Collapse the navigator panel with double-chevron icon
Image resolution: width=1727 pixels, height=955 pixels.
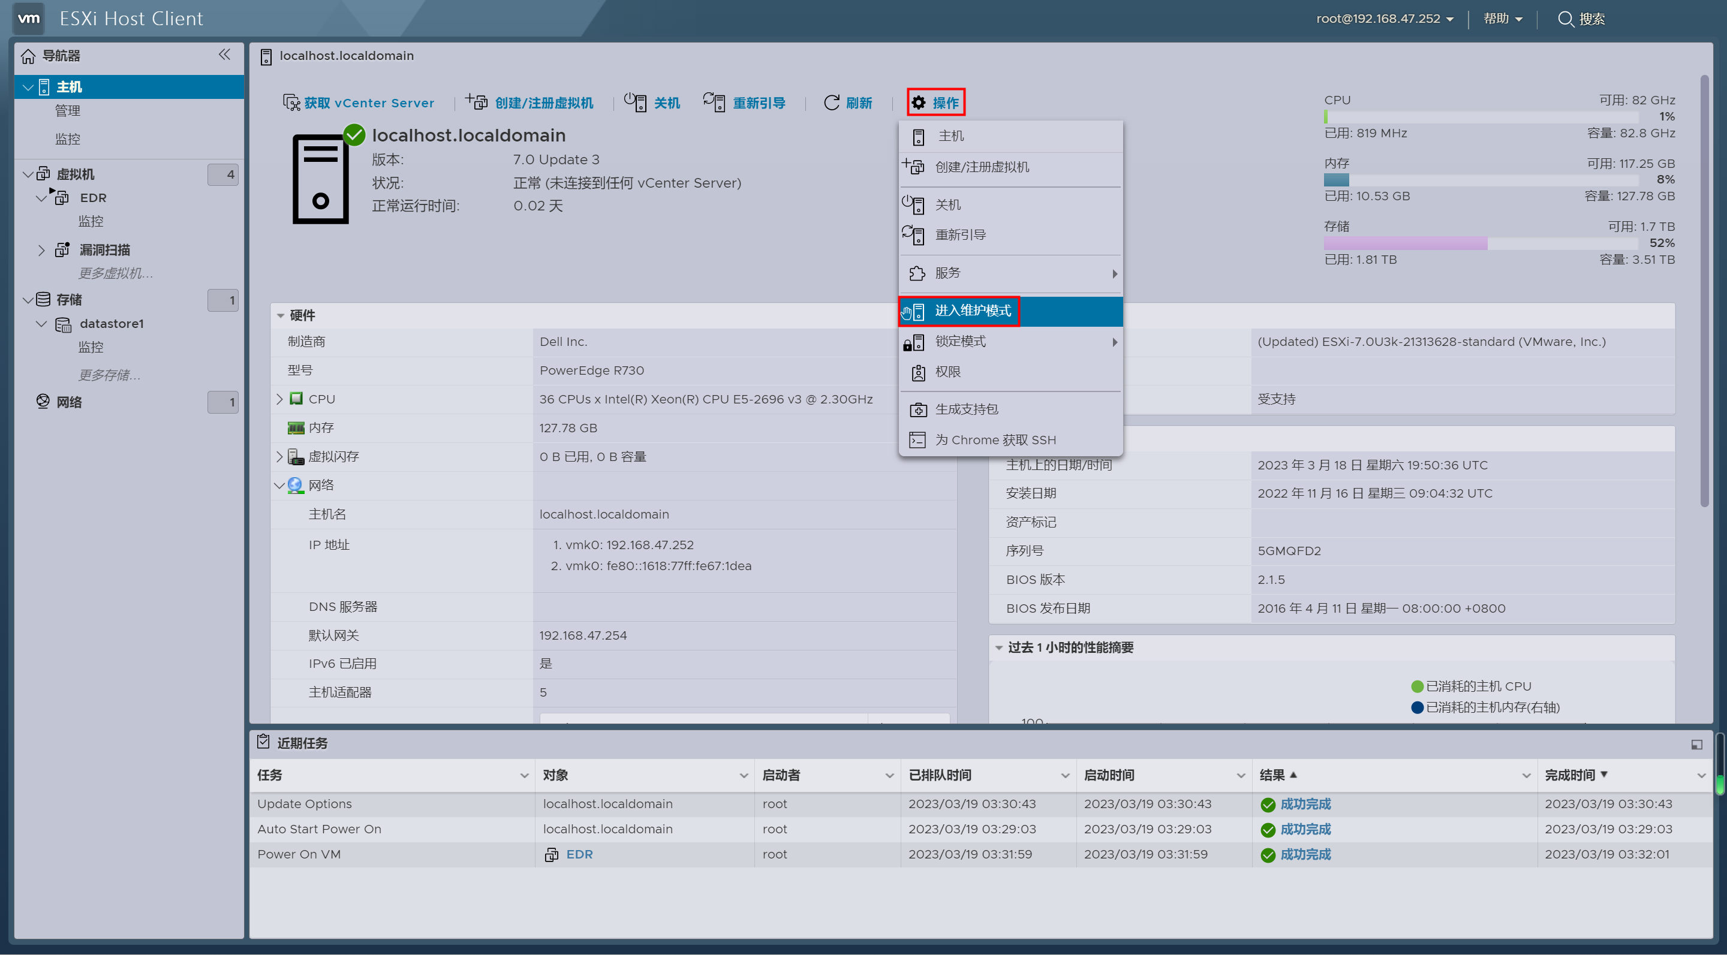[225, 55]
